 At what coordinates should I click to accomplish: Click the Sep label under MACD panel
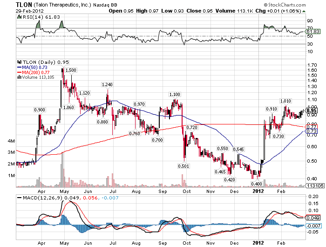163,243
